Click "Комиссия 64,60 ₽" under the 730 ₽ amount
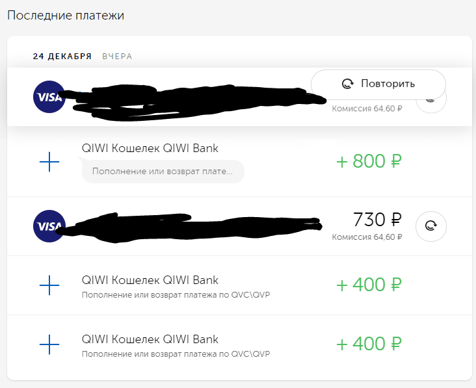The image size is (476, 388). click(x=367, y=237)
